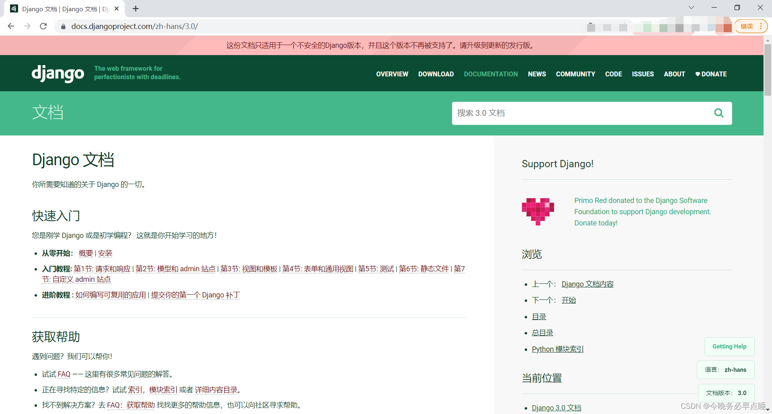Reload the current page
772x414 pixels.
click(43, 26)
